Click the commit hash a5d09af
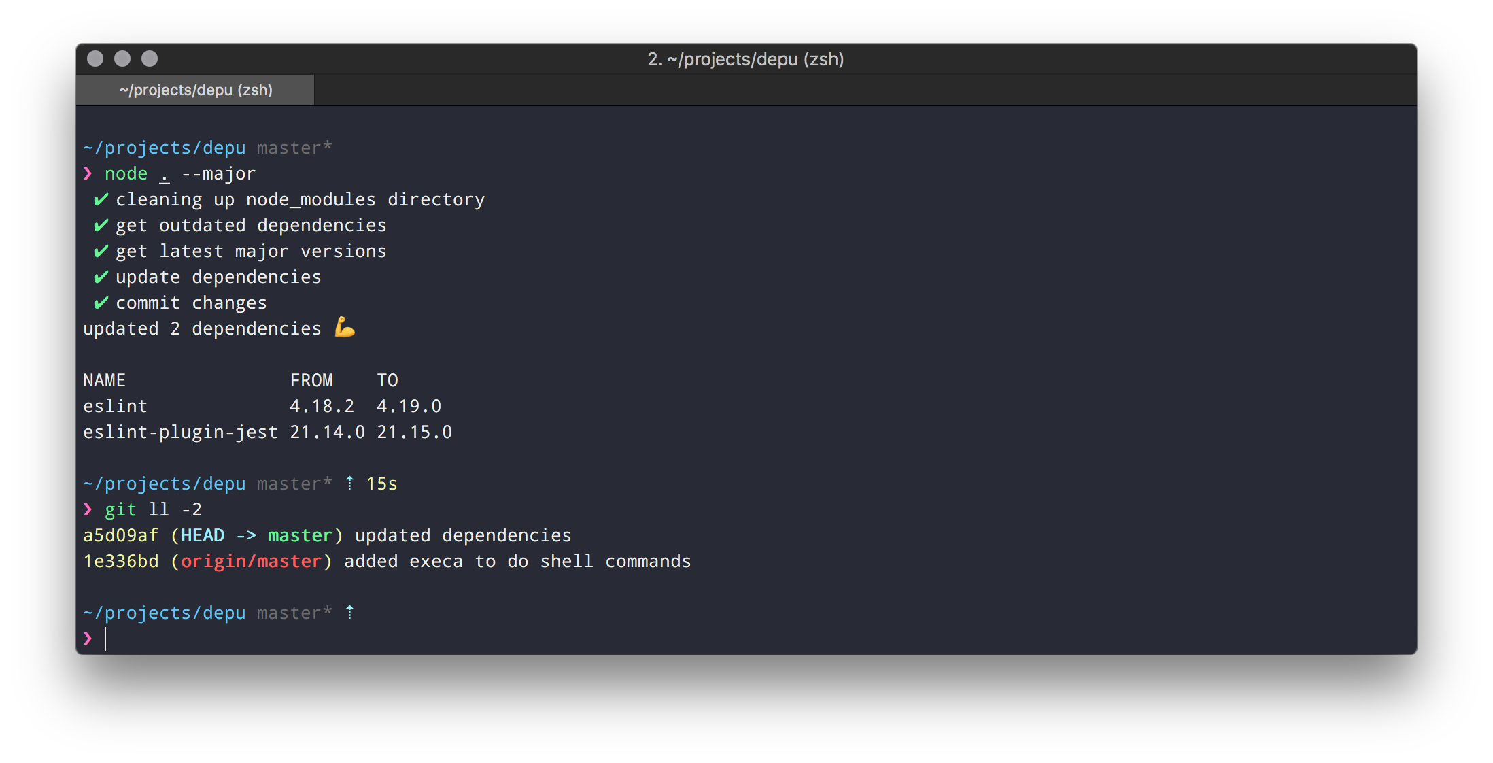The width and height of the screenshot is (1493, 763). [x=120, y=536]
